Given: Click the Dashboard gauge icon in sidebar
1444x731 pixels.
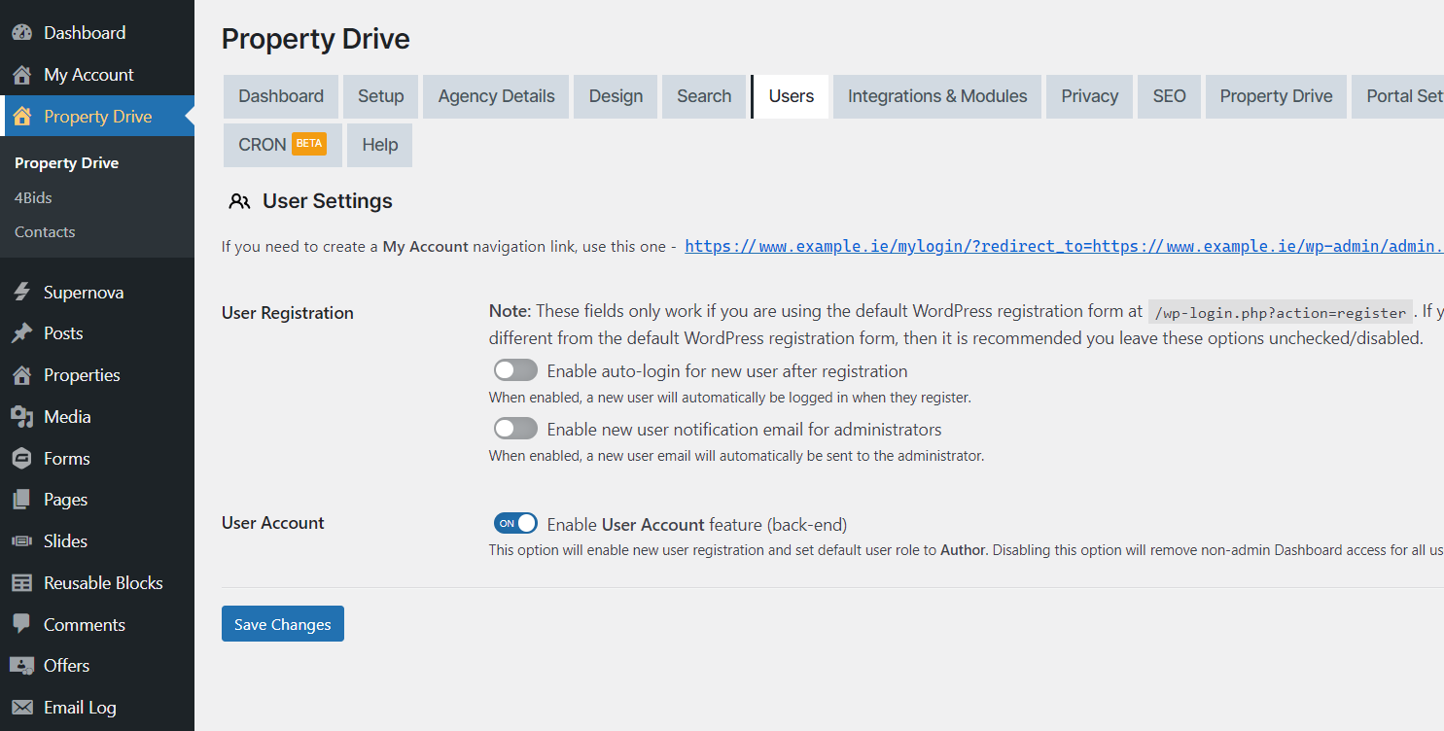Looking at the screenshot, I should [x=21, y=33].
